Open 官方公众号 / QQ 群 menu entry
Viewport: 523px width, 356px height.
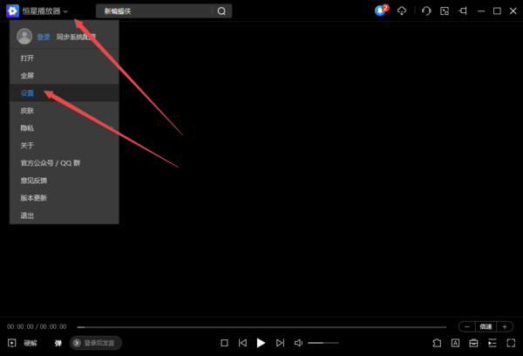tap(64, 163)
